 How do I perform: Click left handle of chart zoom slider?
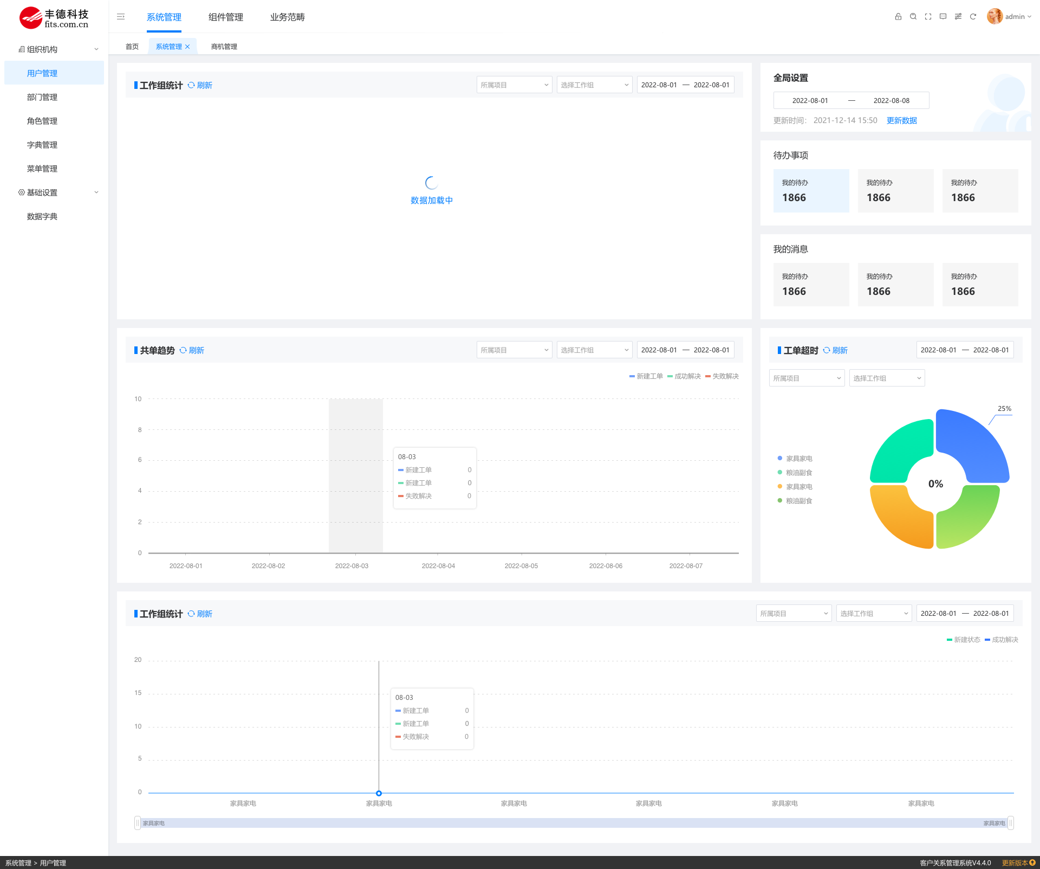point(138,823)
